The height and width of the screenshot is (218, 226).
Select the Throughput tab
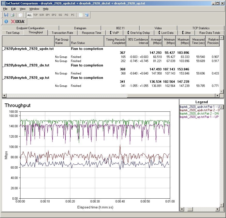(x=36, y=32)
